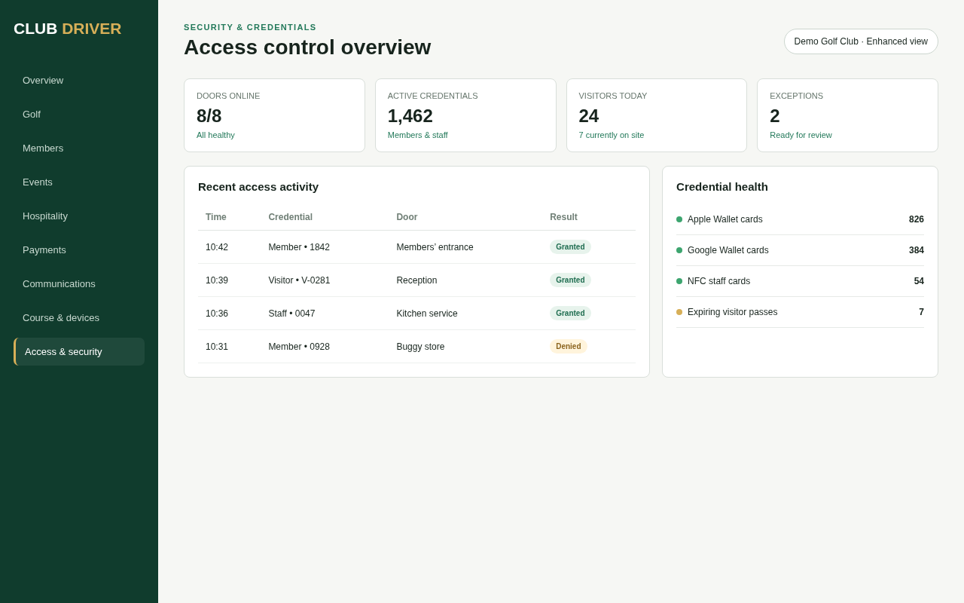Screen dimensions: 964x603
Task: Click the NFC staff cards row
Action: [800, 281]
